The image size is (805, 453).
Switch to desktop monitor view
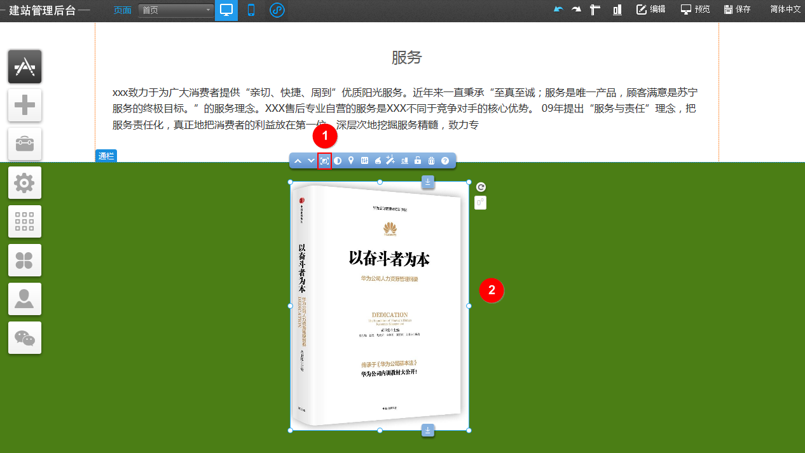pos(226,10)
